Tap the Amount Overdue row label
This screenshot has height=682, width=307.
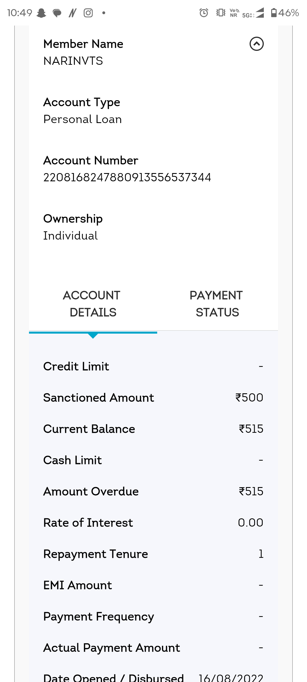point(91,491)
